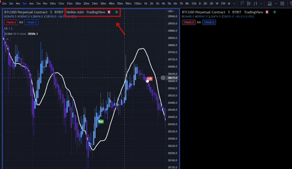Switch to the 2m timeframe
Screen dimensions: 292x169
[4, 3]
